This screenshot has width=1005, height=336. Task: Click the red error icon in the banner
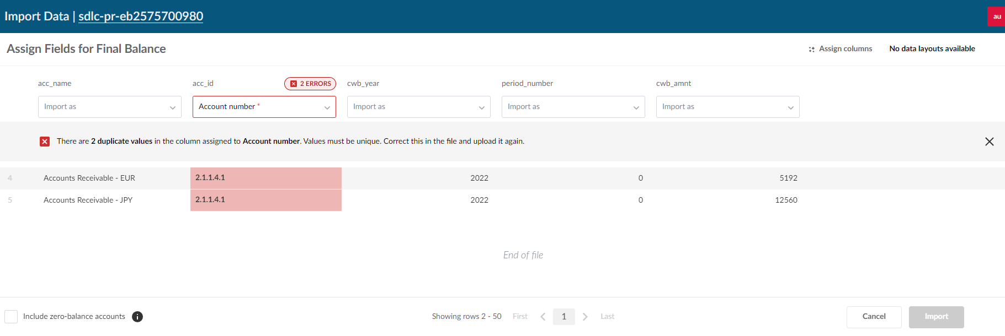point(45,142)
